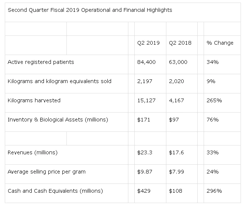242x206 pixels.
Task: Select 'Inventory & Biological Assets (millions)' label
Action: pos(58,120)
